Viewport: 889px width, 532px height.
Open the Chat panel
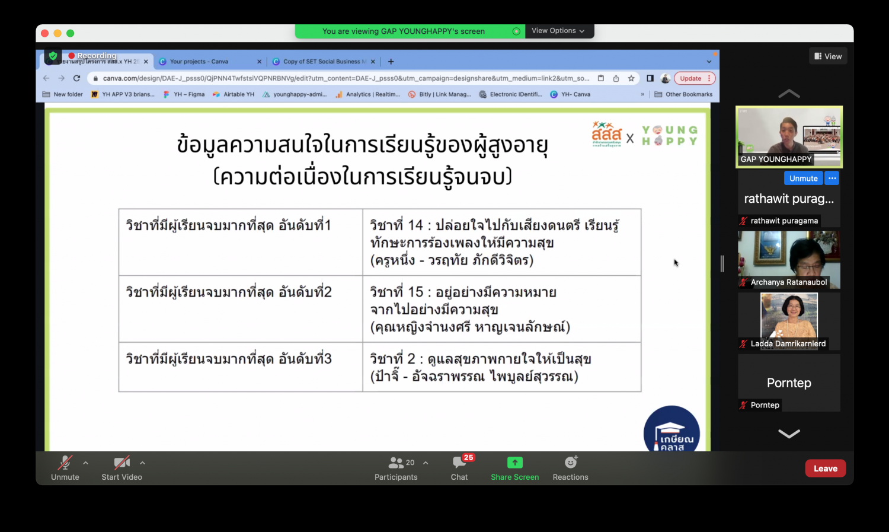point(459,468)
